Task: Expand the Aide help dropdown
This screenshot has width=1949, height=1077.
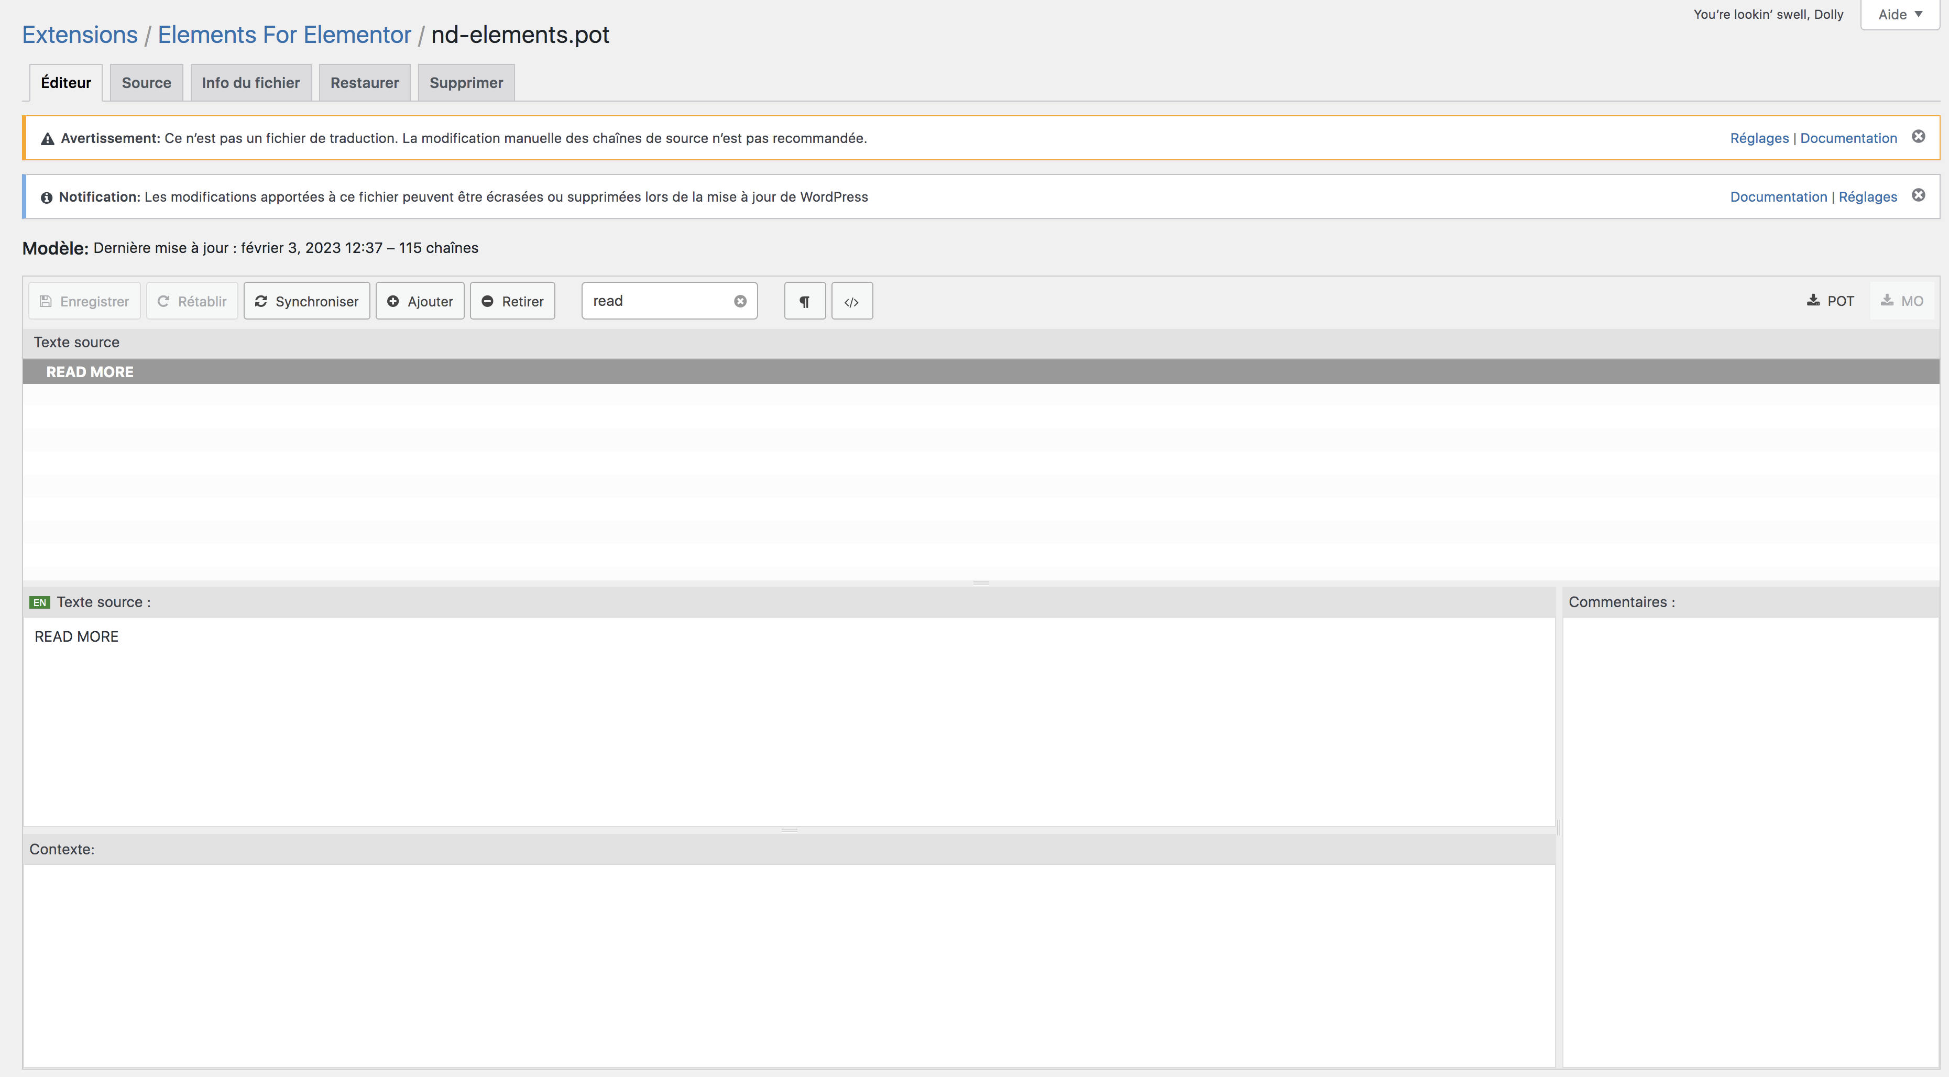Action: pyautogui.click(x=1900, y=14)
